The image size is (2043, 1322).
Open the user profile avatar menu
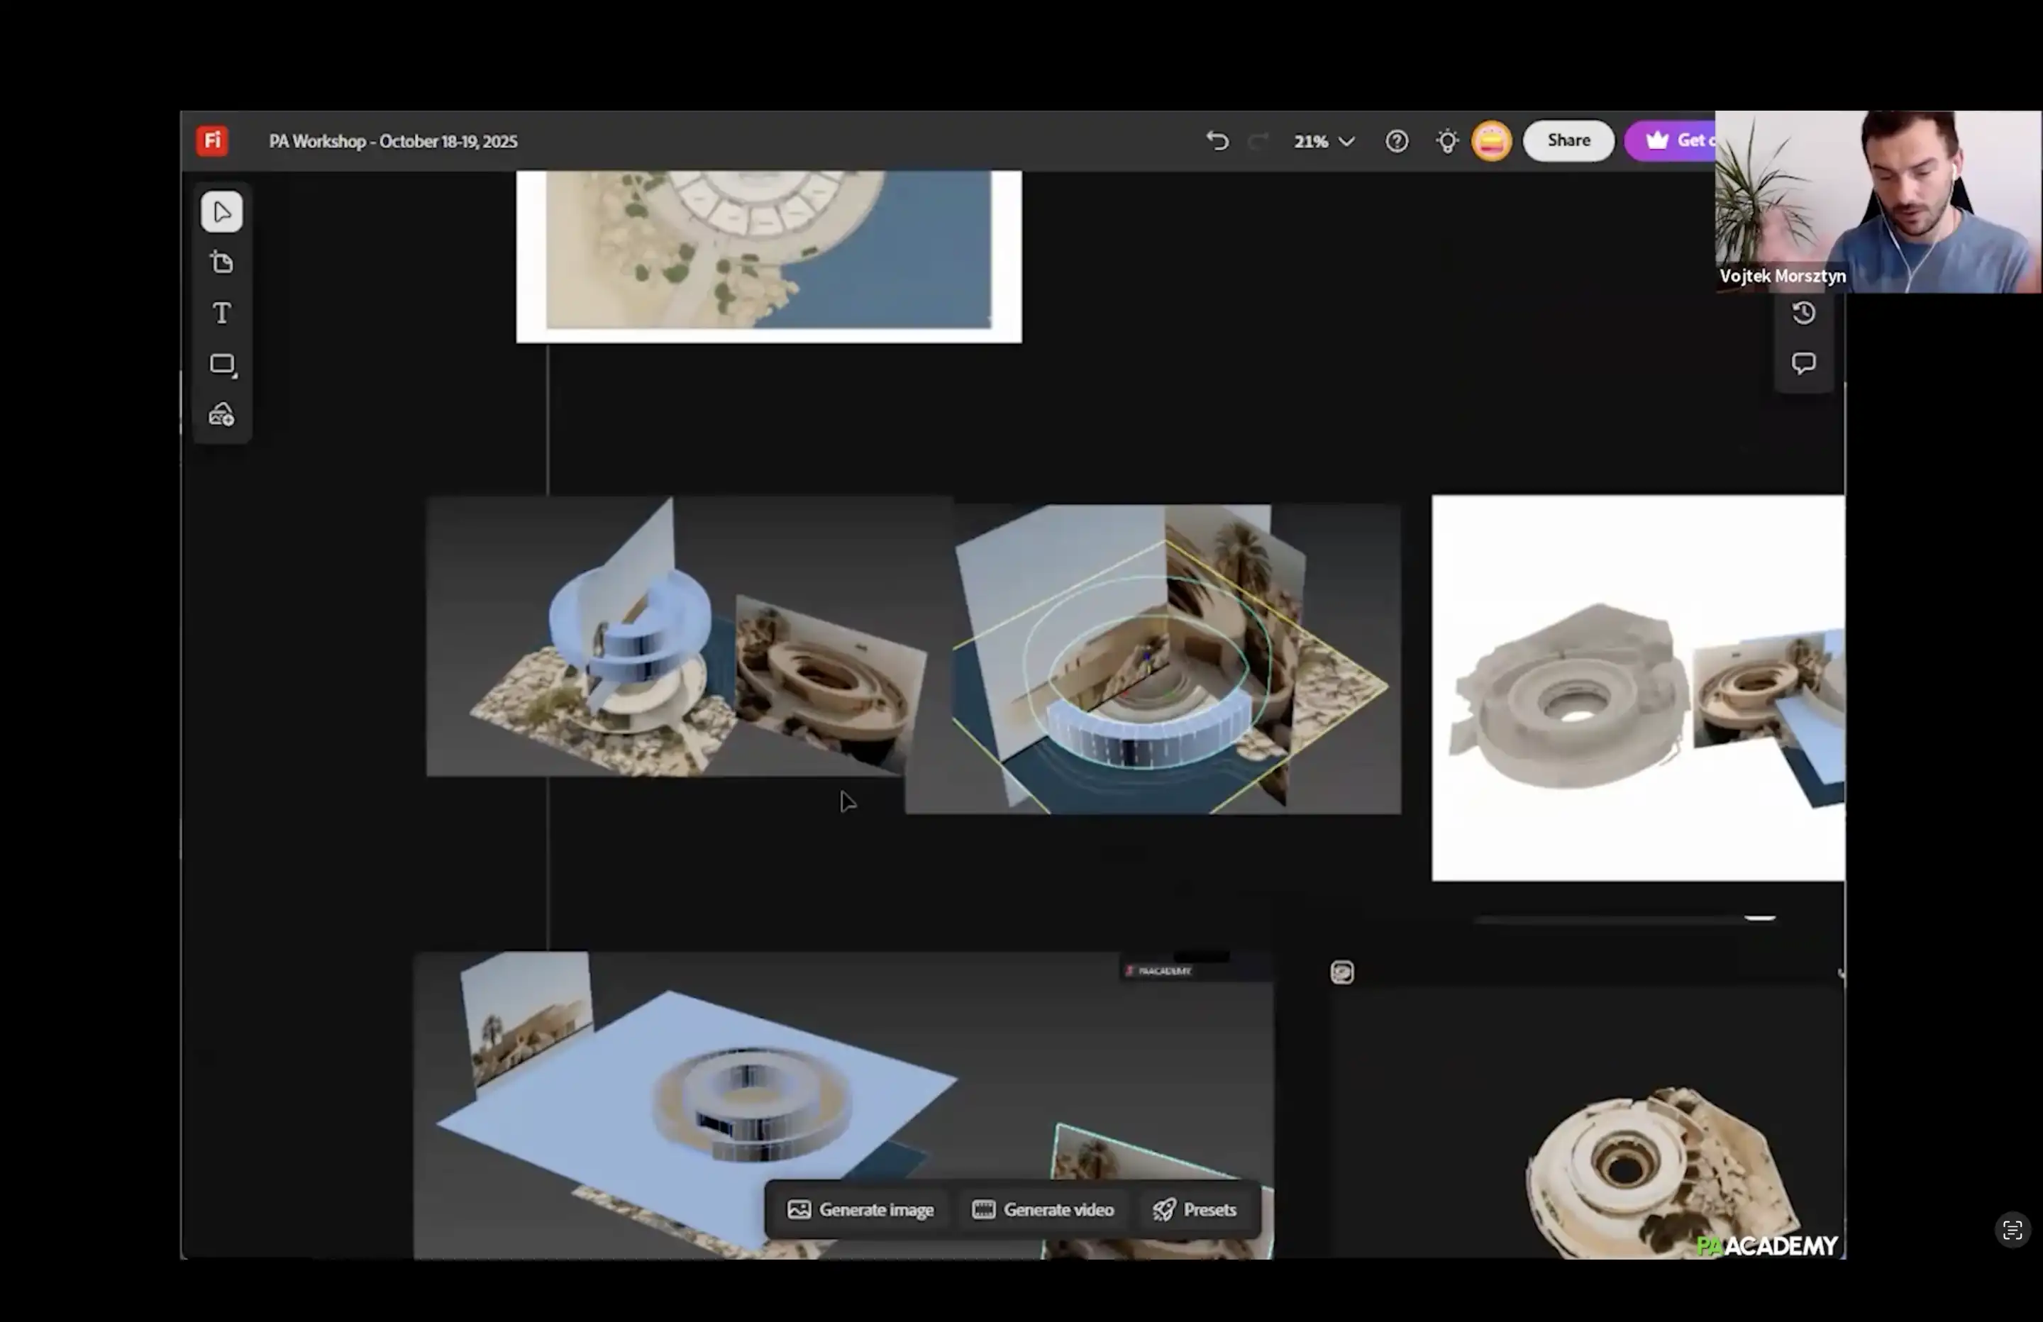(x=1492, y=141)
